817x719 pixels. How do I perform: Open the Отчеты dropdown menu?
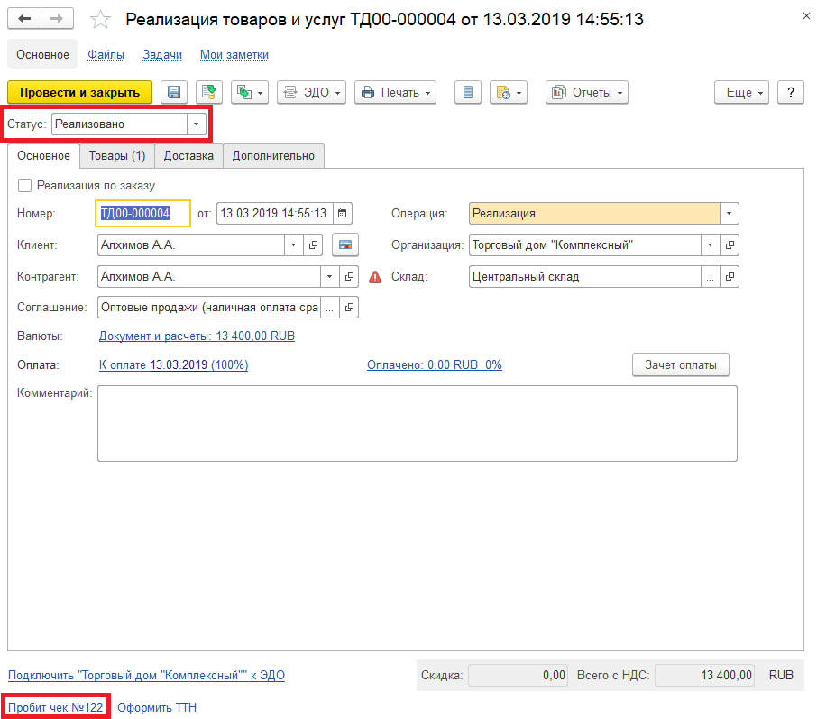(587, 92)
